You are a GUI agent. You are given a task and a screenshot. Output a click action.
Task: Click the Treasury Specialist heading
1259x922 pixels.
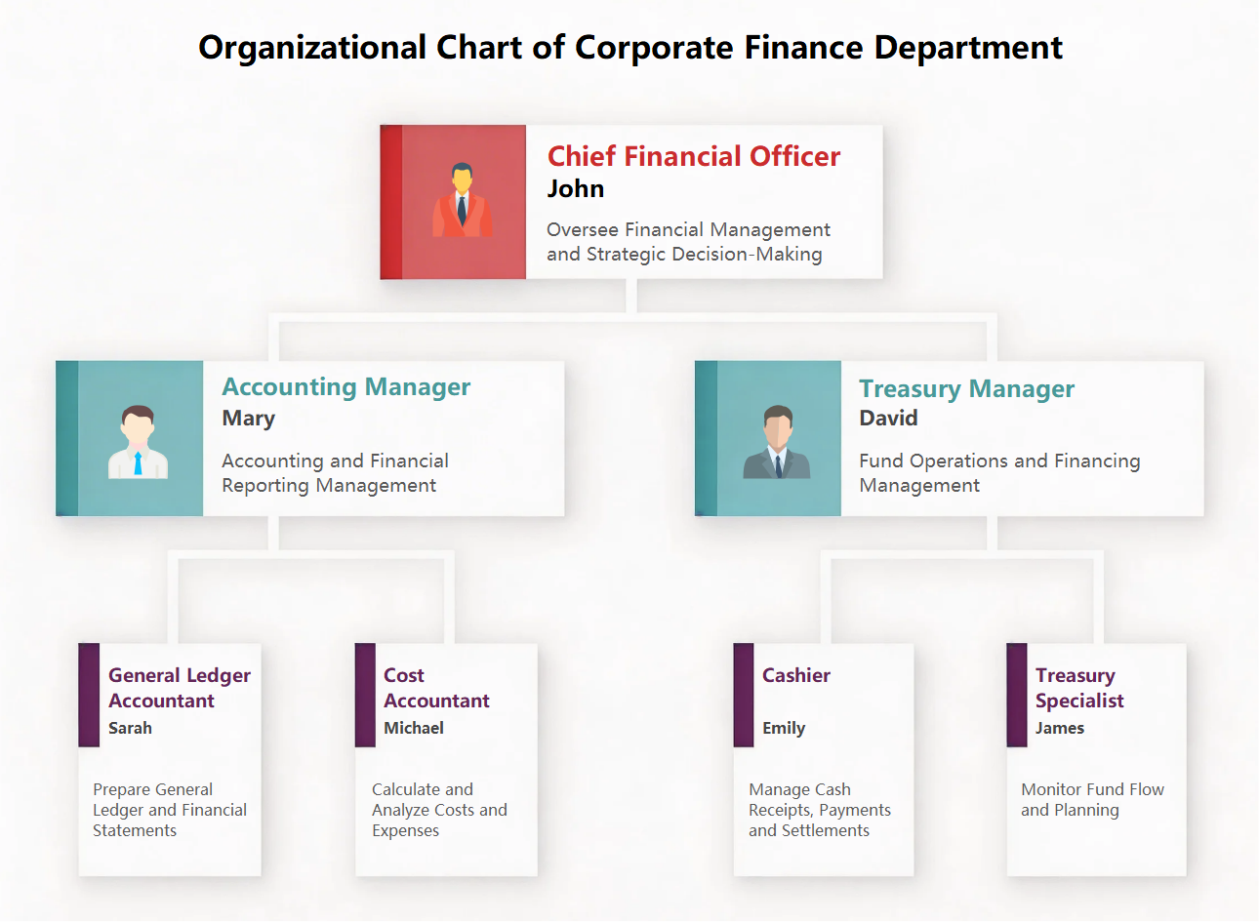coord(1079,688)
